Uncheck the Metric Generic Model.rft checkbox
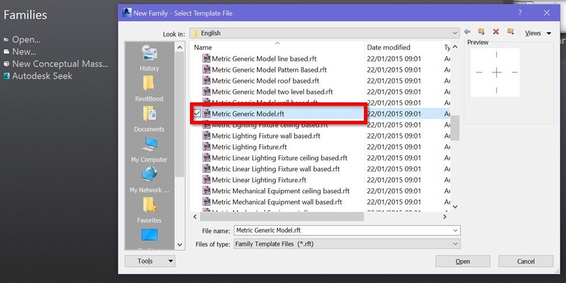This screenshot has height=283, width=566. pyautogui.click(x=197, y=113)
